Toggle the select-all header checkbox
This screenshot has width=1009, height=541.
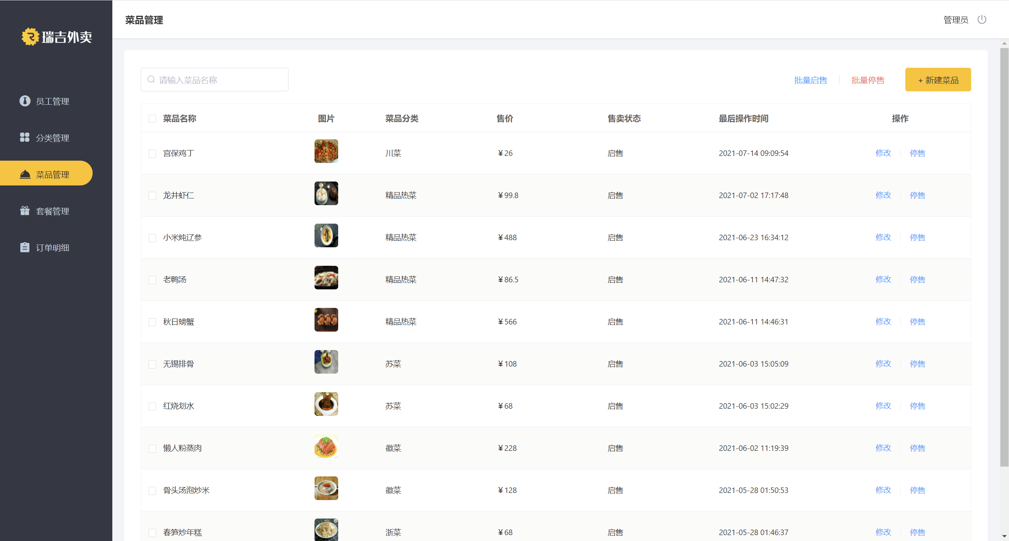pos(152,119)
